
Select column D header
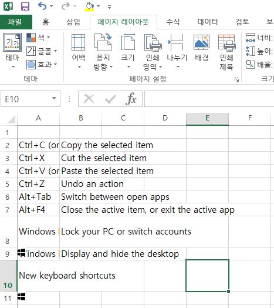[165, 118]
